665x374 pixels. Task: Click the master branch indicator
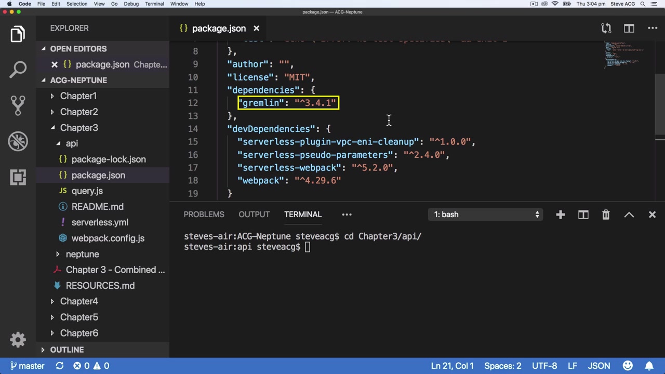(28, 366)
